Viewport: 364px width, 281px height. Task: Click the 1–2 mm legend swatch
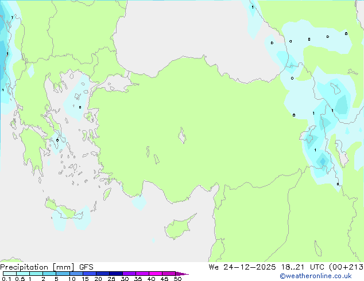(36, 274)
